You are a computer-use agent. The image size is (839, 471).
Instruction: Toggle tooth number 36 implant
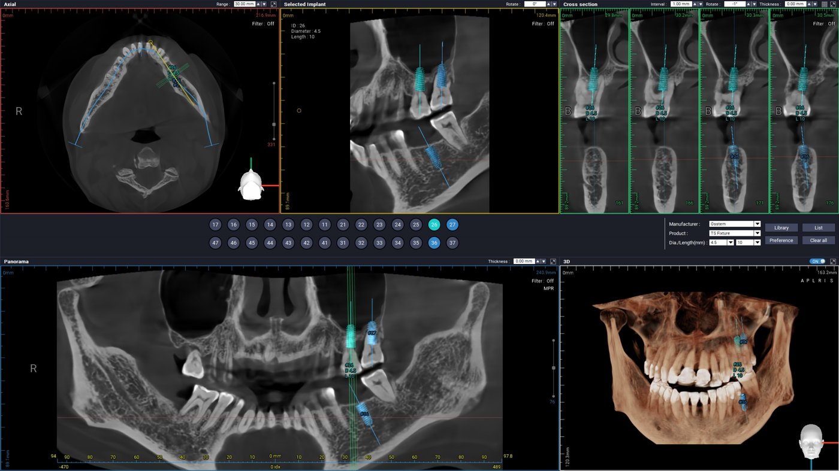click(x=434, y=243)
